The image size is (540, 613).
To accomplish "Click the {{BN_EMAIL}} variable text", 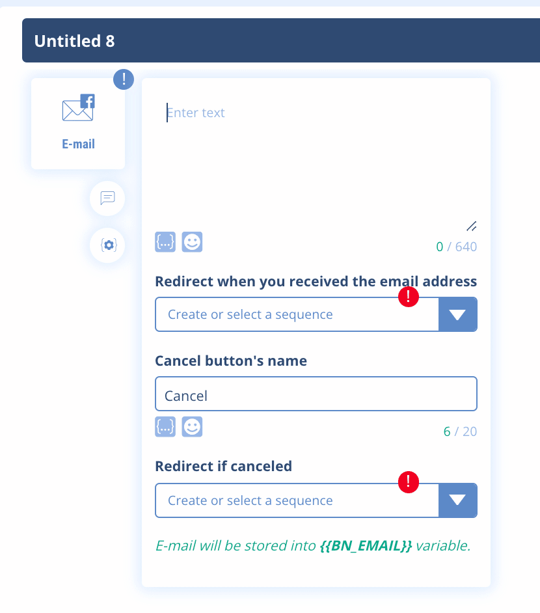I will click(x=366, y=546).
